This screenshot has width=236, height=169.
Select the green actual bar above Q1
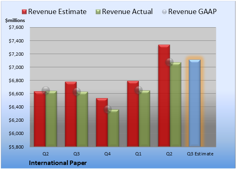point(144,119)
